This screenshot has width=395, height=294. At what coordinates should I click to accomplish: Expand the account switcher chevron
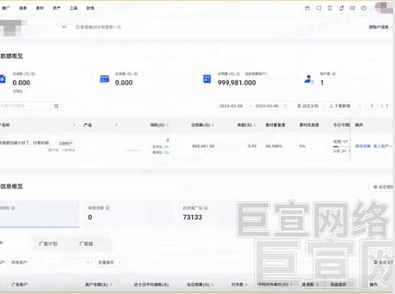point(64,27)
